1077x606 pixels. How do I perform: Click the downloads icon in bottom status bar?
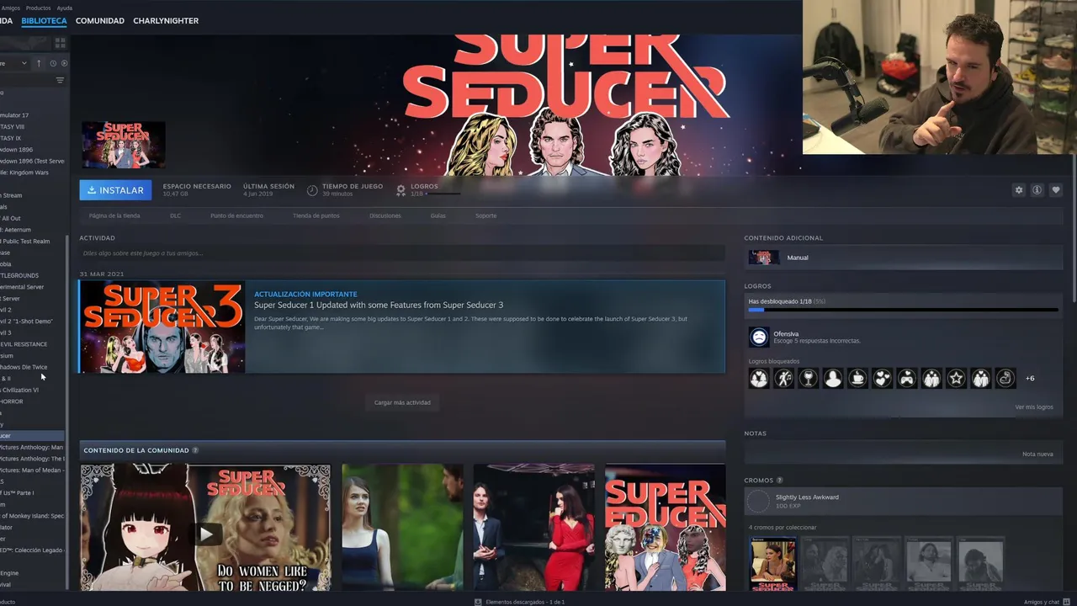point(478,602)
